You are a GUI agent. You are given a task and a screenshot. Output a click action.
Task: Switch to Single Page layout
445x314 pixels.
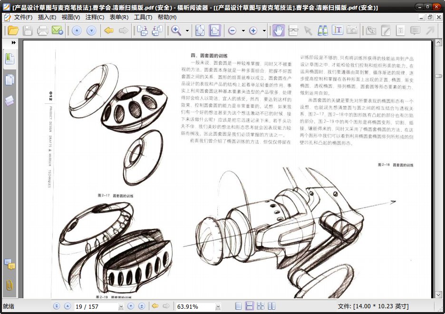click(239, 306)
